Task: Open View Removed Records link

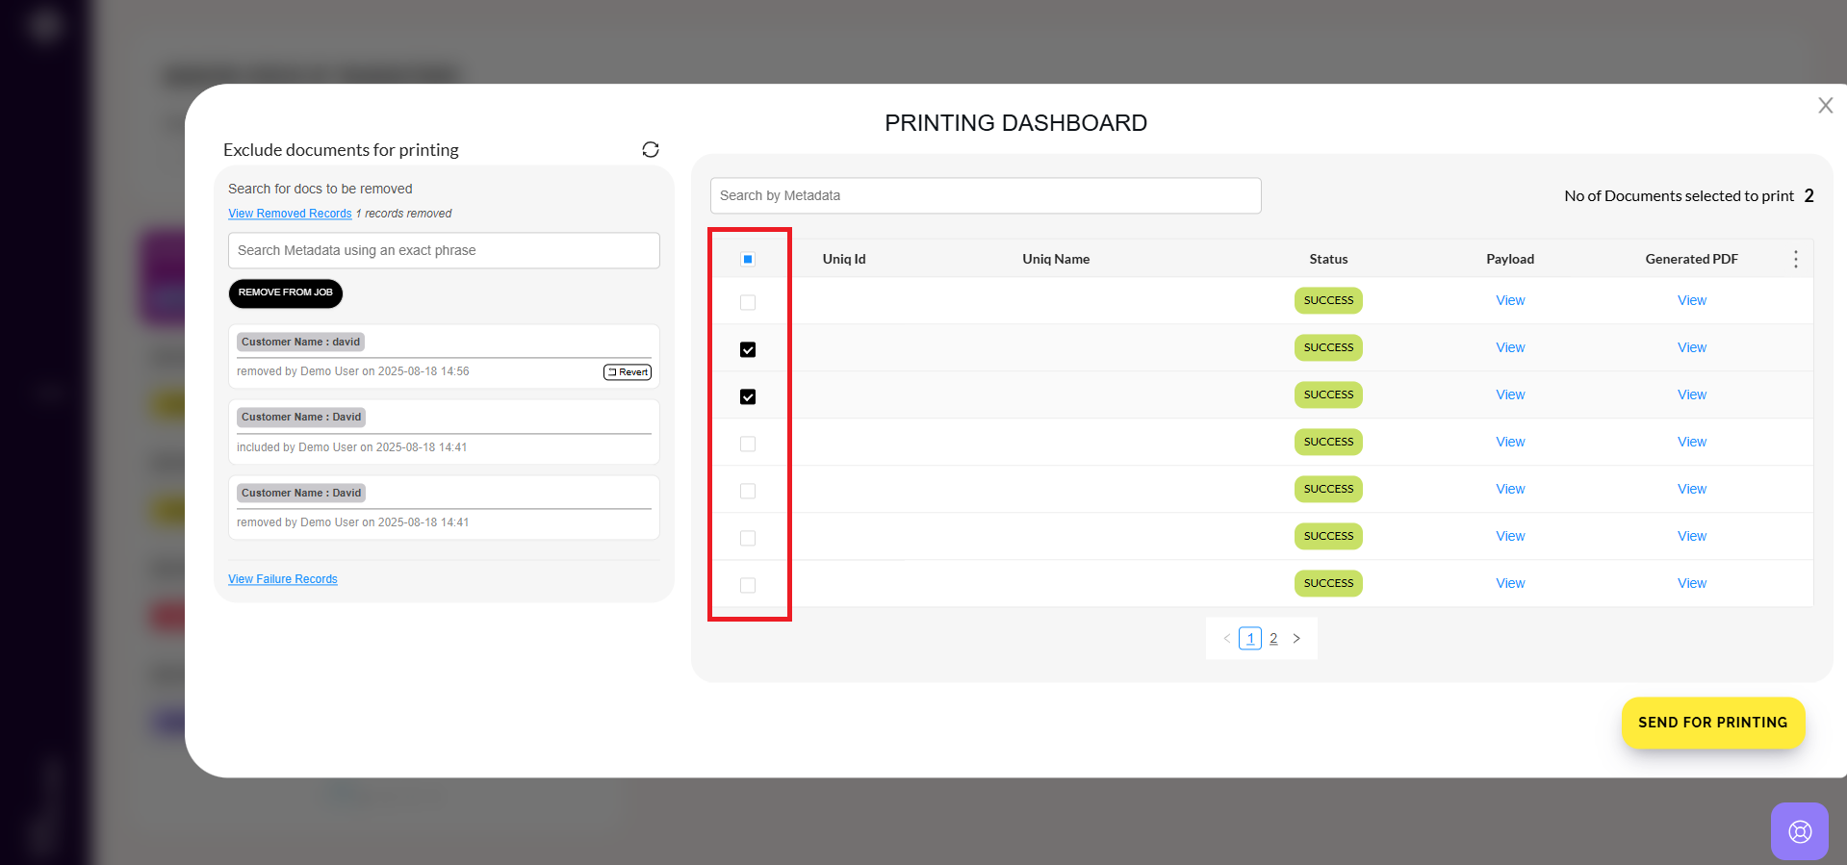Action: (290, 214)
